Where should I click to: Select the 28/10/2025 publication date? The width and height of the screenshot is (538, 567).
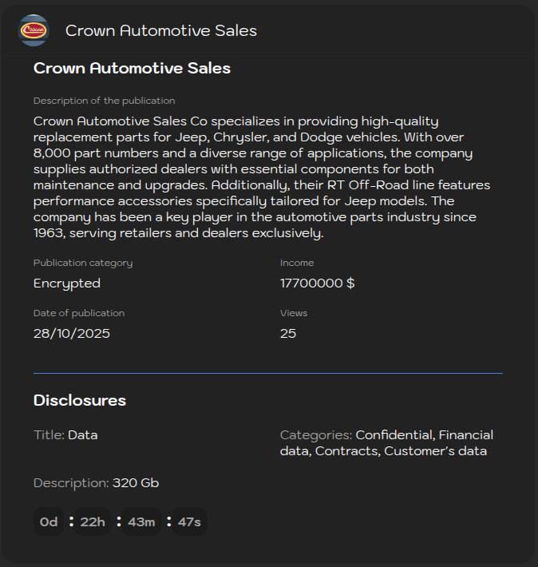click(72, 333)
